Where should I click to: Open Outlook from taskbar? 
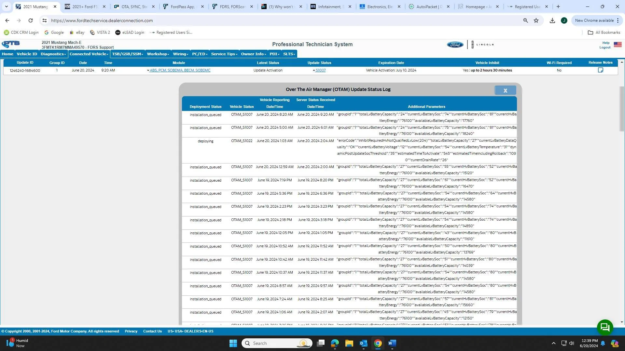363,343
